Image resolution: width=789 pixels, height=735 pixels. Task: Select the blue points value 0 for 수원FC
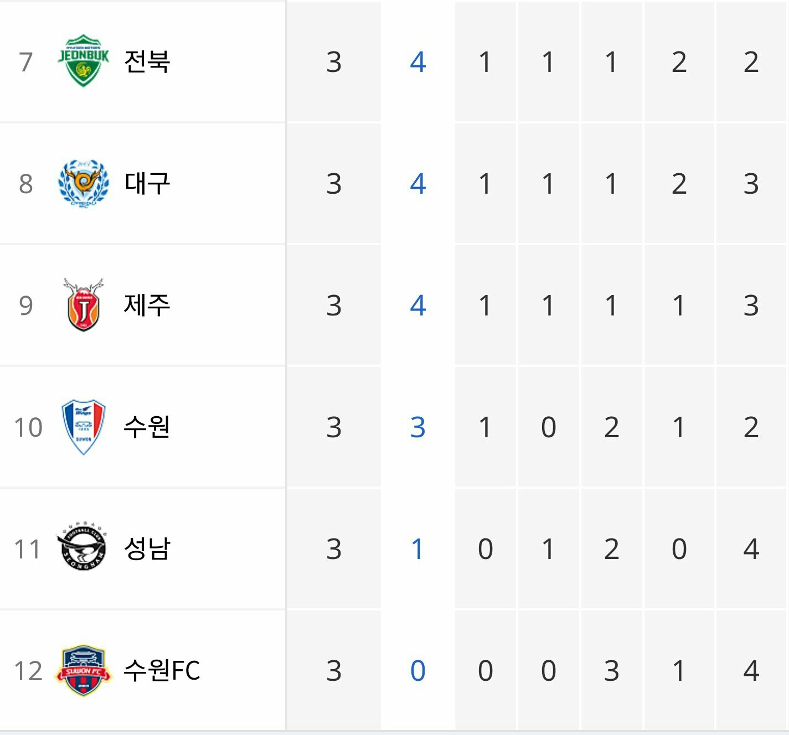click(x=418, y=670)
